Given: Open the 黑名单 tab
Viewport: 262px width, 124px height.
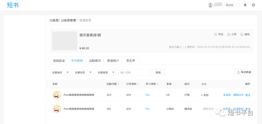Looking at the screenshot, I should pyautogui.click(x=131, y=61).
